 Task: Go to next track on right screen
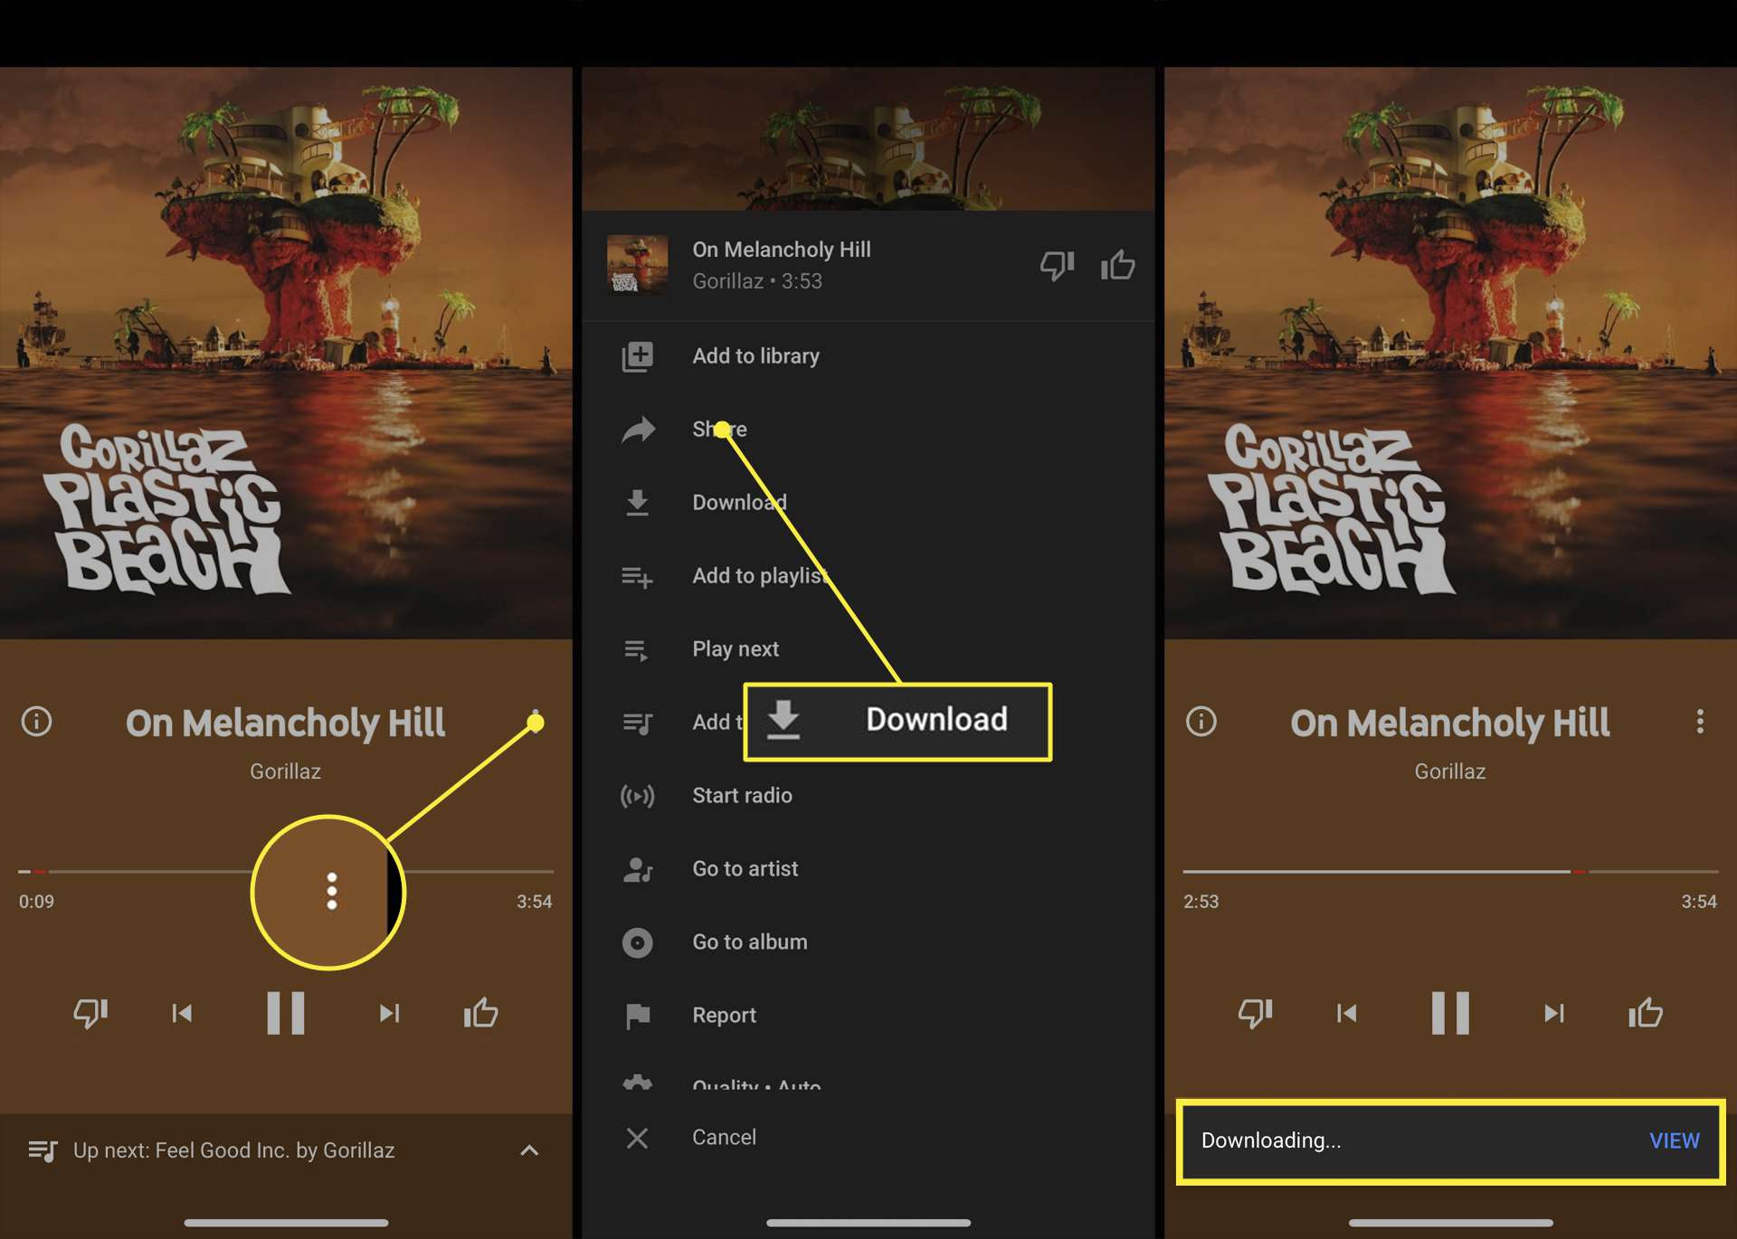point(1553,1013)
